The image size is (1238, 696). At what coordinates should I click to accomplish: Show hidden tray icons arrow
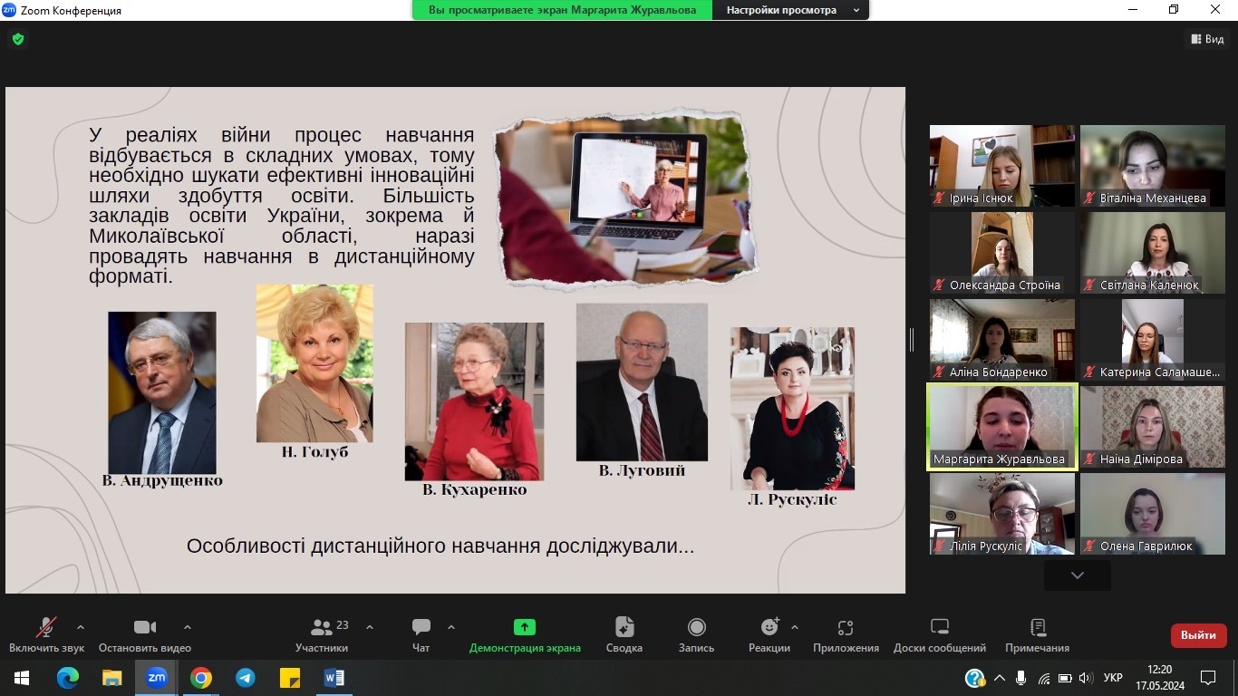(x=1000, y=678)
